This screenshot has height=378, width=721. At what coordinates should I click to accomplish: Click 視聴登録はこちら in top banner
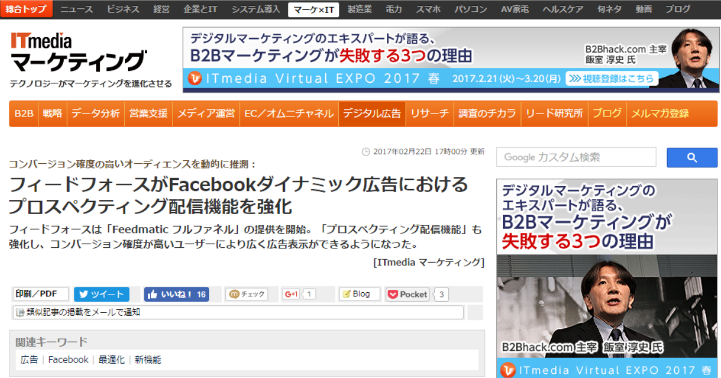[x=612, y=79]
